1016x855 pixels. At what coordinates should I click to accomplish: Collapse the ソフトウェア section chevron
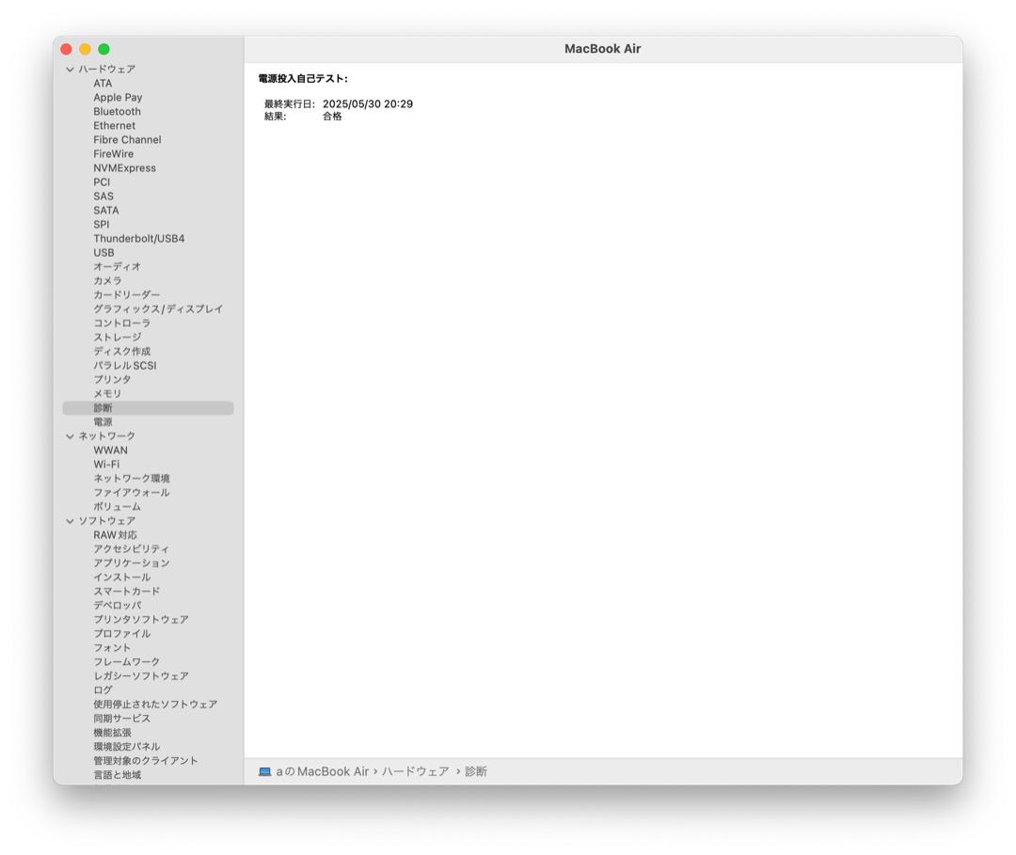coord(70,521)
